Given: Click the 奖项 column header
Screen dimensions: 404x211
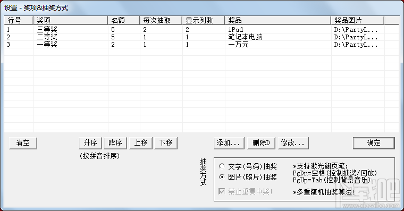Looking at the screenshot, I should [70, 20].
